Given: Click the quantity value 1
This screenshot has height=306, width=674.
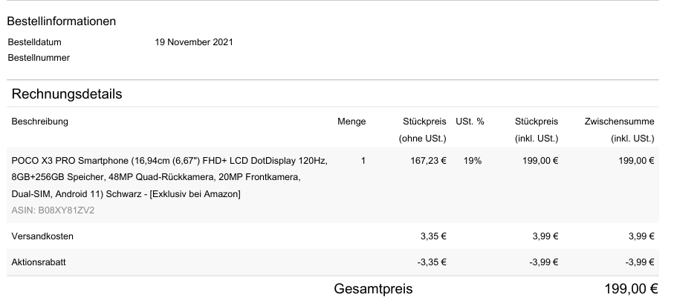Looking at the screenshot, I should click(x=363, y=160).
